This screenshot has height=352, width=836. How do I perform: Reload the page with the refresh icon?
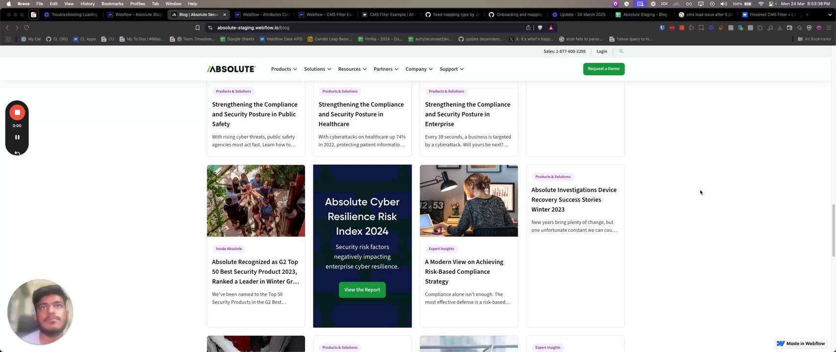(26, 28)
